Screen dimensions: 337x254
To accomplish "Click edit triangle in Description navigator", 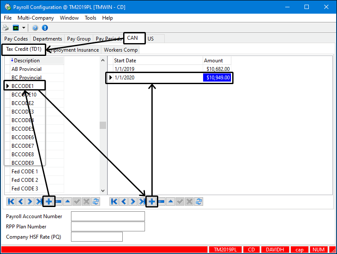I will pyautogui.click(x=68, y=201).
